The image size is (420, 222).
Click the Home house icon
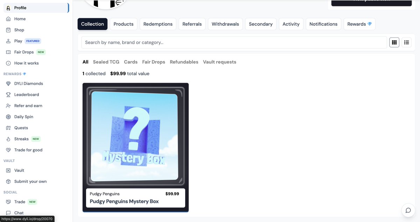click(8, 19)
